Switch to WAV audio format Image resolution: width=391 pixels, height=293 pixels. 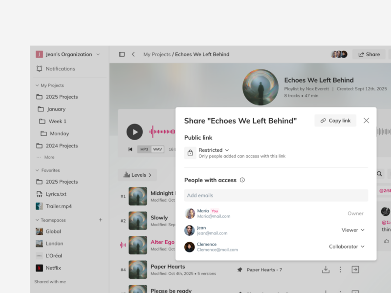click(157, 149)
